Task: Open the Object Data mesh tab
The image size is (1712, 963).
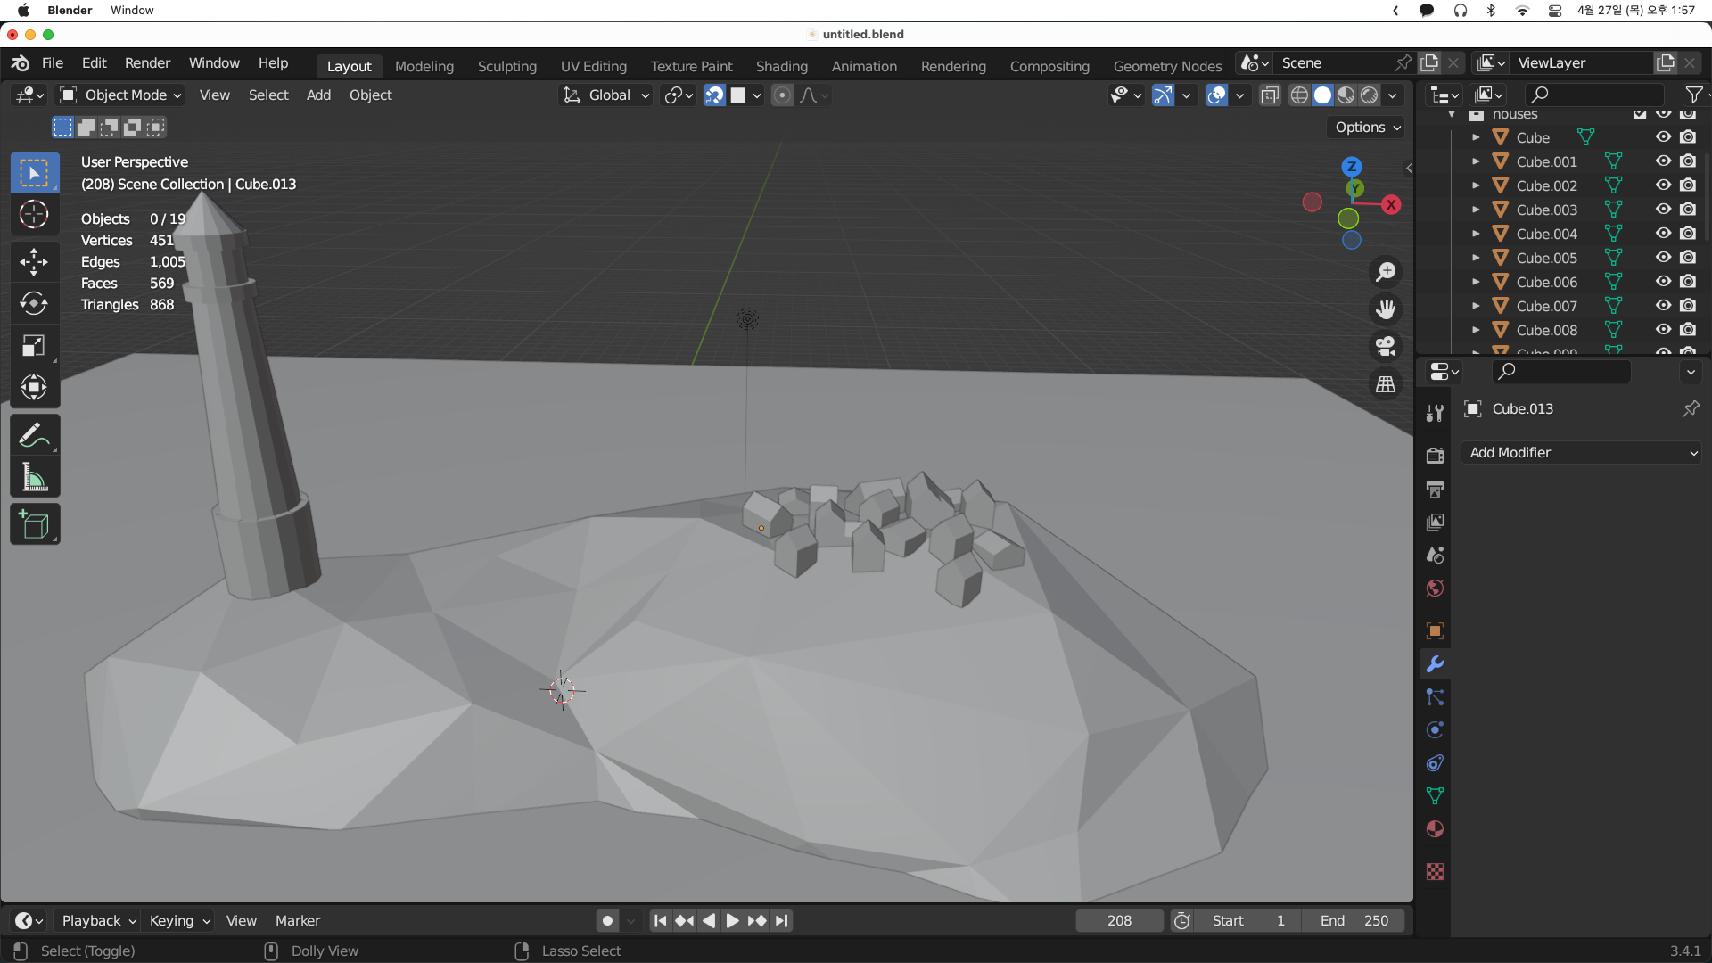Action: coord(1435,796)
